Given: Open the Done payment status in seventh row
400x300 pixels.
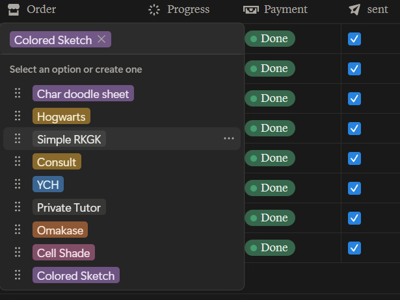Looking at the screenshot, I should pos(270,218).
